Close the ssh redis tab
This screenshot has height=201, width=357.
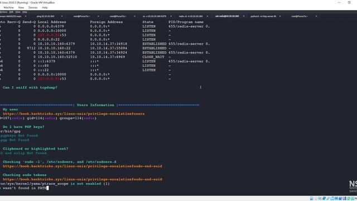coord(244,16)
